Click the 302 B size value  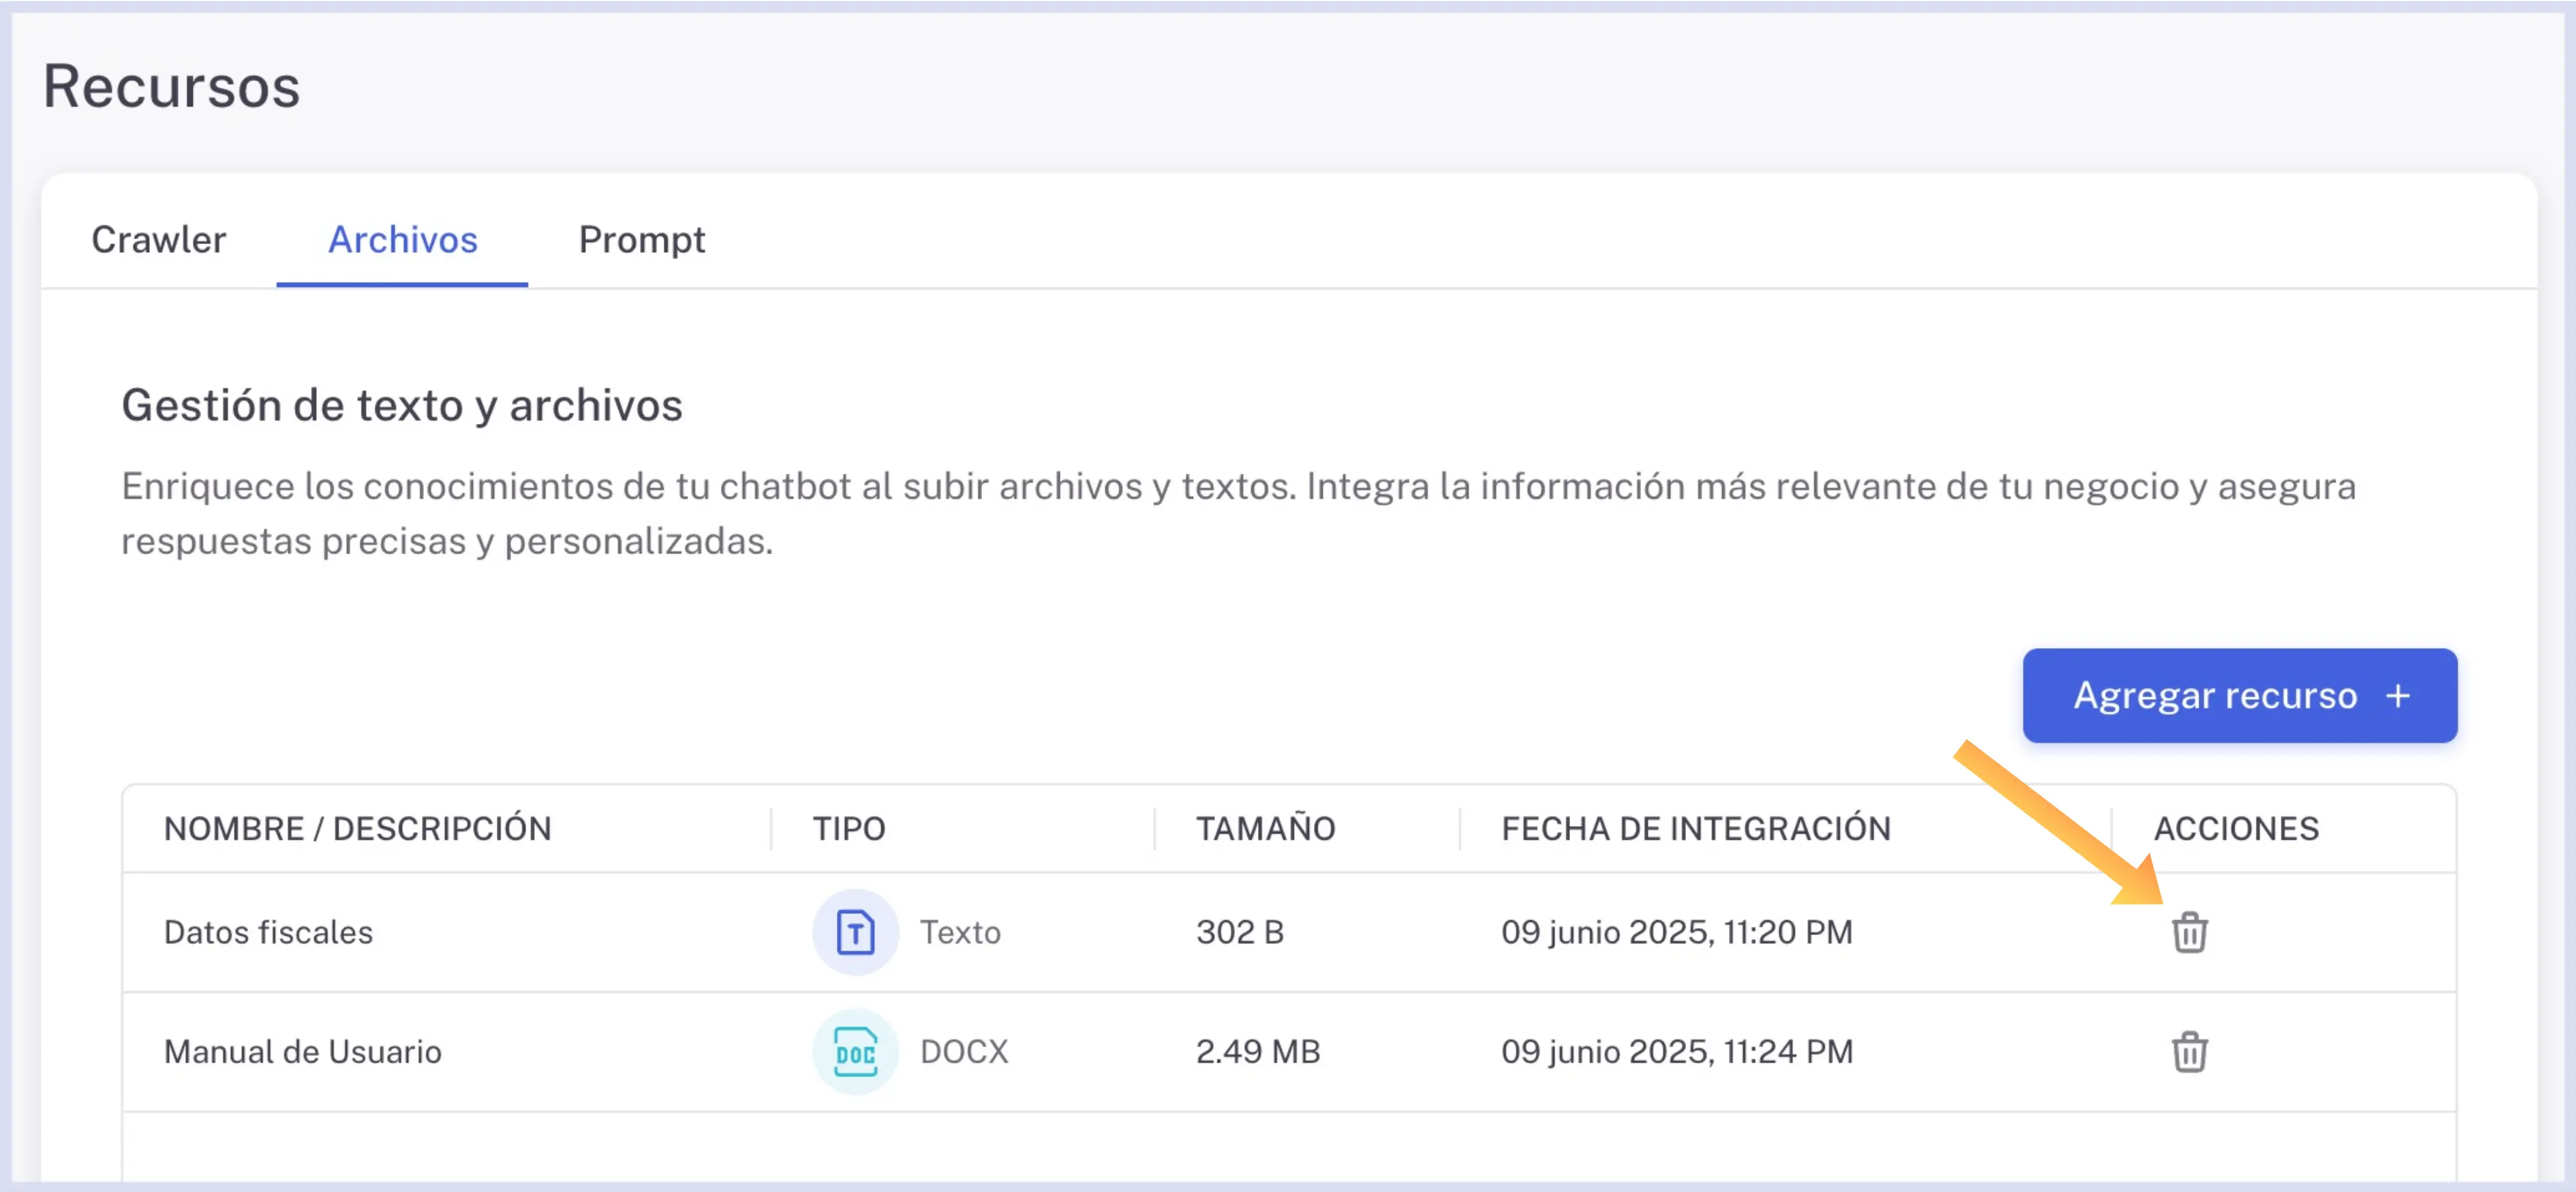1239,932
